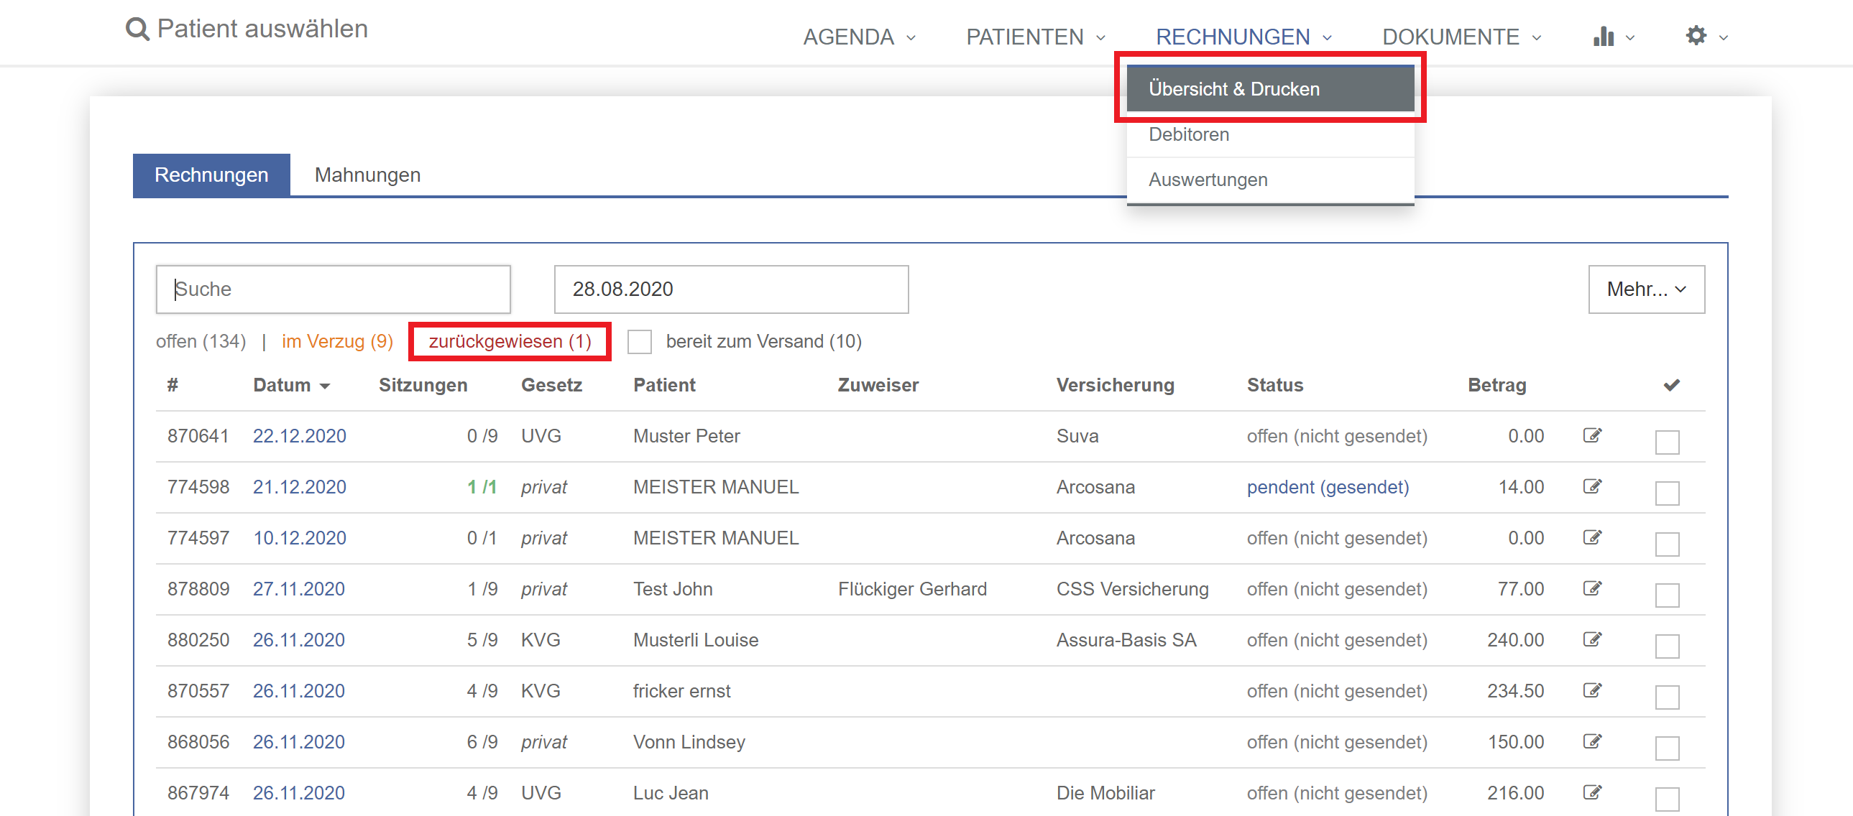Click amount 234.50
This screenshot has height=816, width=1853.
pyautogui.click(x=1515, y=691)
